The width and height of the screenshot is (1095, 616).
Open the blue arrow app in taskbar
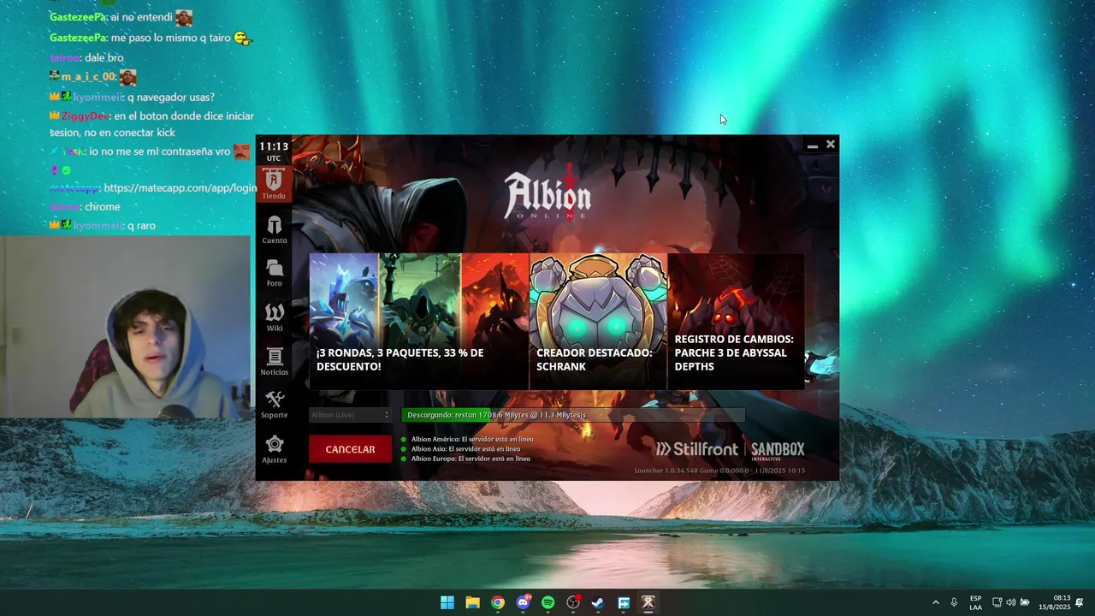click(624, 602)
